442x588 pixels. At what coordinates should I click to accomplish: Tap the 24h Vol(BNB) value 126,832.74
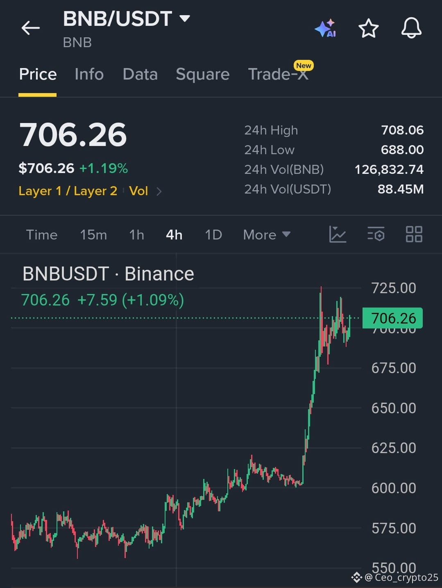point(389,170)
